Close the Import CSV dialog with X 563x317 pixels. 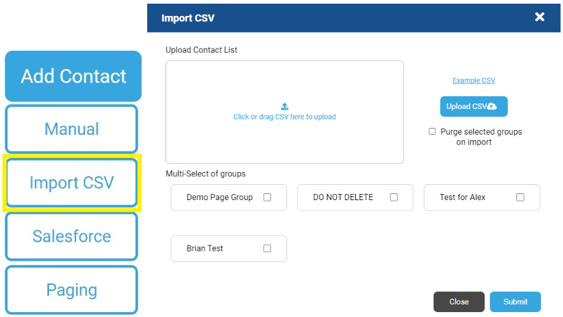539,17
